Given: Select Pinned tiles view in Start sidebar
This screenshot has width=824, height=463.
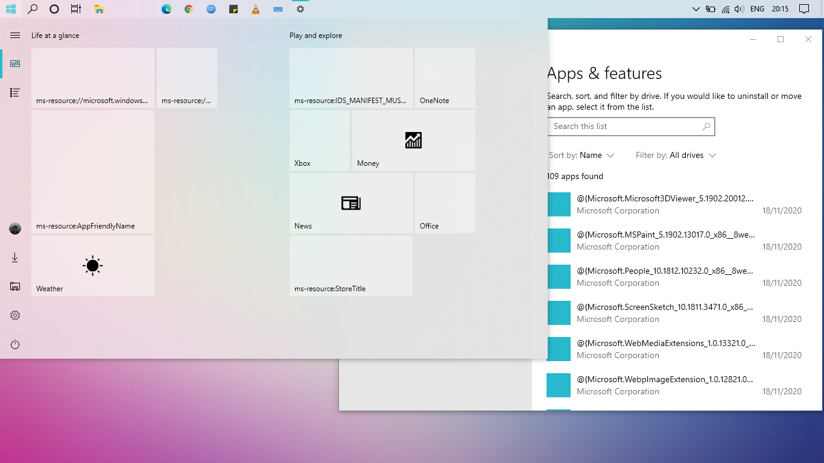Looking at the screenshot, I should (x=15, y=64).
